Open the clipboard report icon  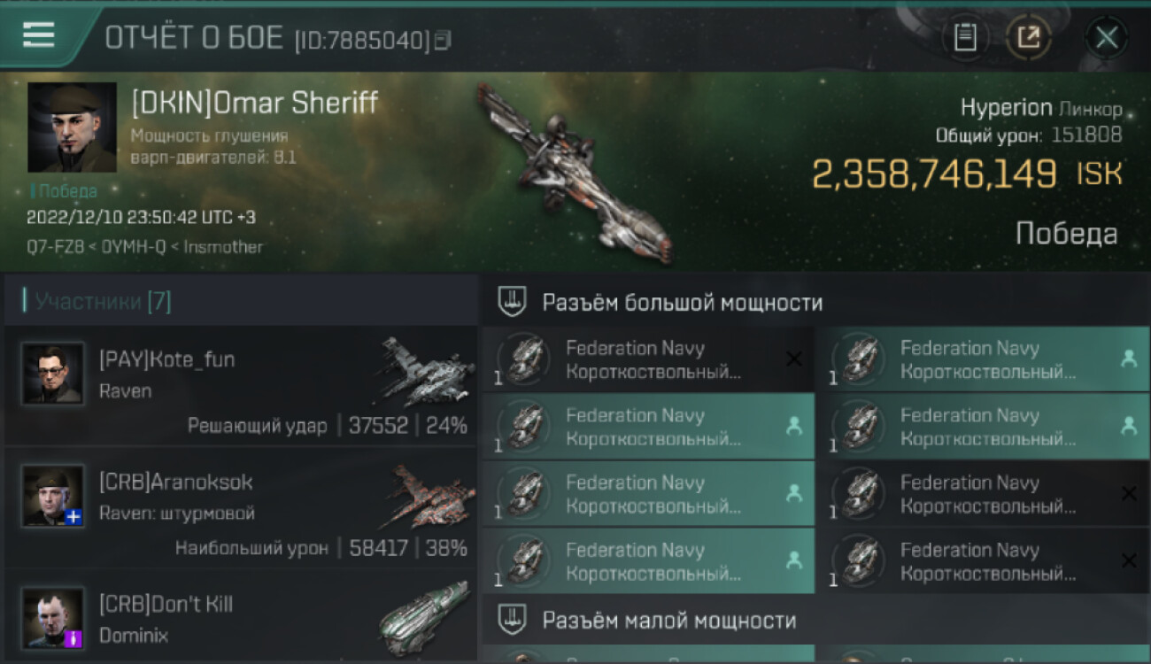coord(965,37)
